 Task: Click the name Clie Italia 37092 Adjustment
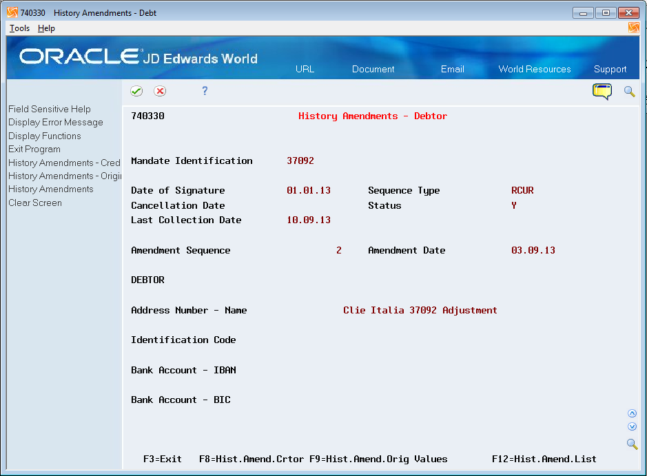point(420,310)
